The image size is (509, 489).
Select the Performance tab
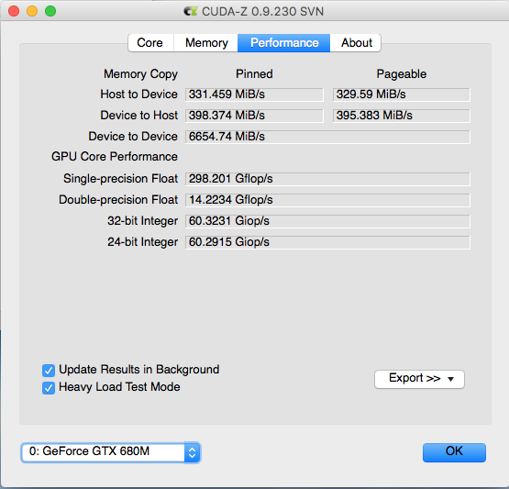point(284,43)
